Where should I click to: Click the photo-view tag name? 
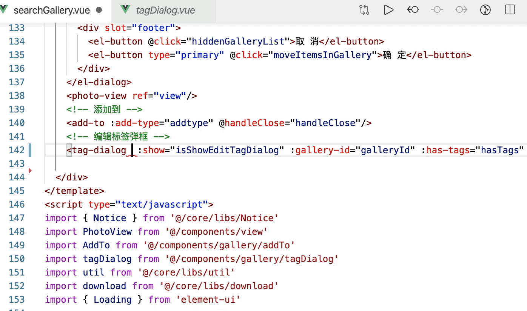99,95
